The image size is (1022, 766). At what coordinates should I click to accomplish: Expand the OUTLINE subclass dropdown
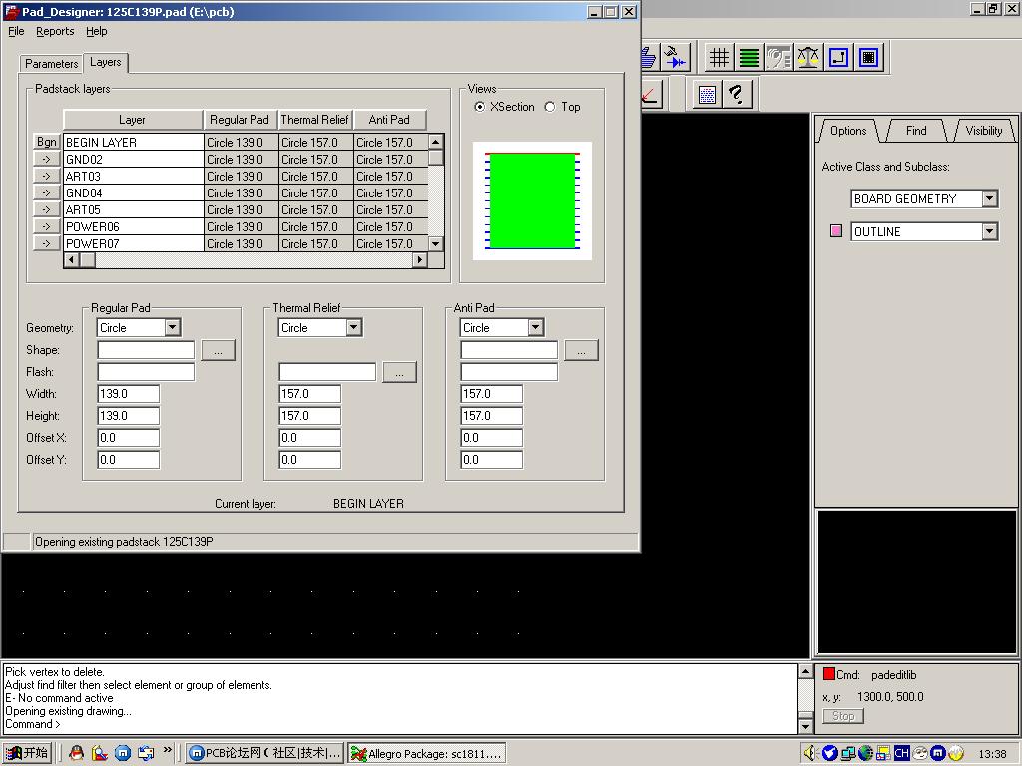coord(989,232)
